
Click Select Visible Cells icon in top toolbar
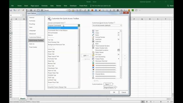(x=42, y=10)
